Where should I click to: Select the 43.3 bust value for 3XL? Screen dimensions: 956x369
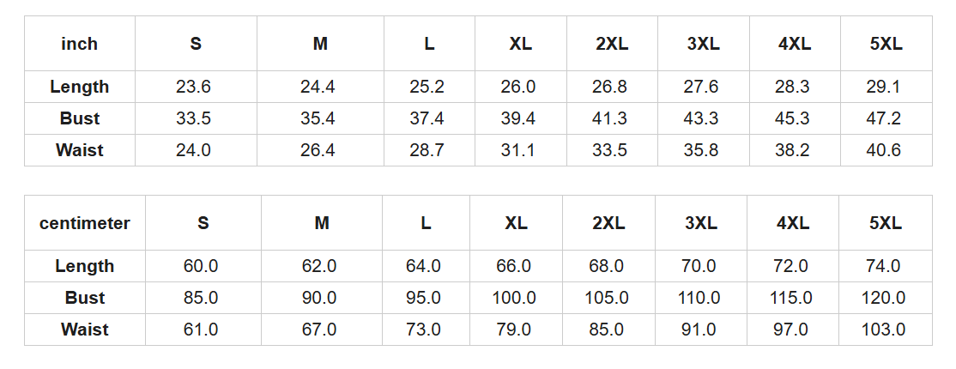(x=702, y=118)
